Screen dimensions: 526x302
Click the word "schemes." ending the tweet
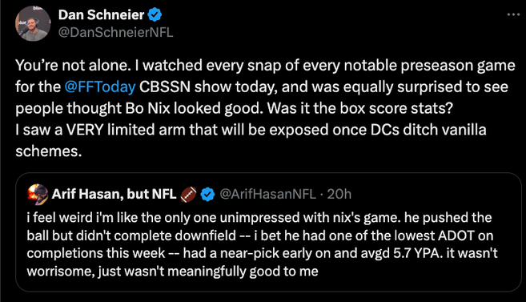pos(49,151)
